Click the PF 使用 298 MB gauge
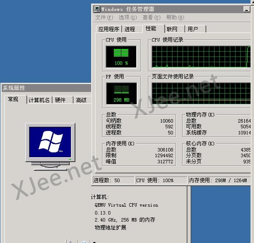Screen dimensions: 254x243 pyautogui.click(x=121, y=93)
